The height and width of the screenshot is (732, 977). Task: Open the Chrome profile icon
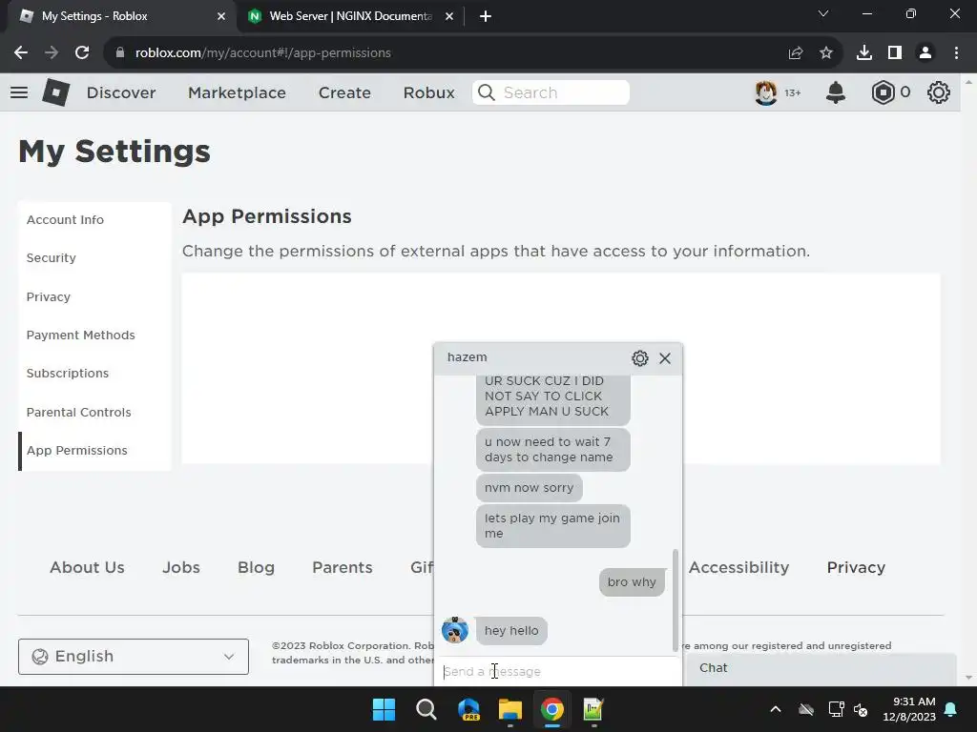(925, 53)
